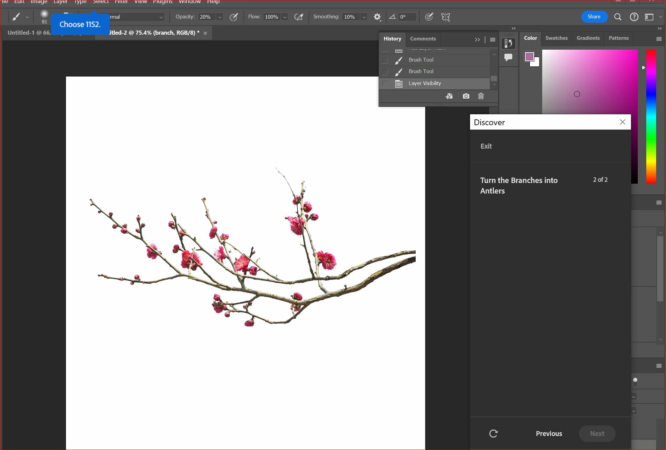Click the Discover reset refresh icon
This screenshot has height=450, width=666.
coord(493,433)
